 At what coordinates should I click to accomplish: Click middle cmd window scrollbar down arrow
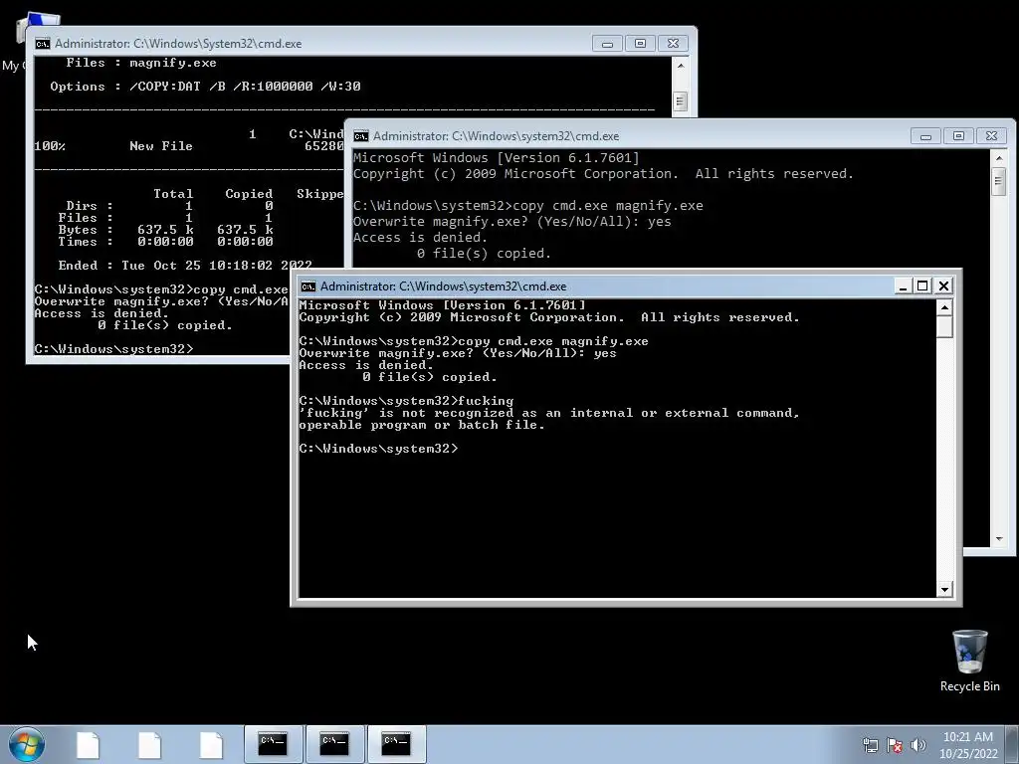pos(999,539)
